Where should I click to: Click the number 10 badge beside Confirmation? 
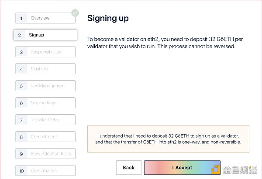pos(21,171)
